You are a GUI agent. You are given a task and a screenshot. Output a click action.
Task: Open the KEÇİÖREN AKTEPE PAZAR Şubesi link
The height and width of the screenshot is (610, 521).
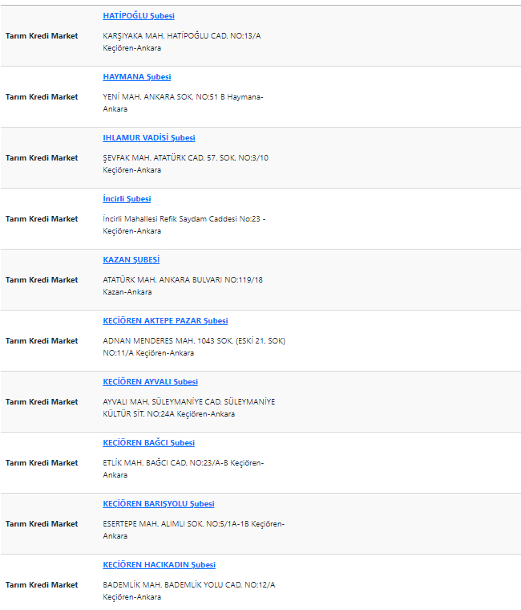coord(165,321)
